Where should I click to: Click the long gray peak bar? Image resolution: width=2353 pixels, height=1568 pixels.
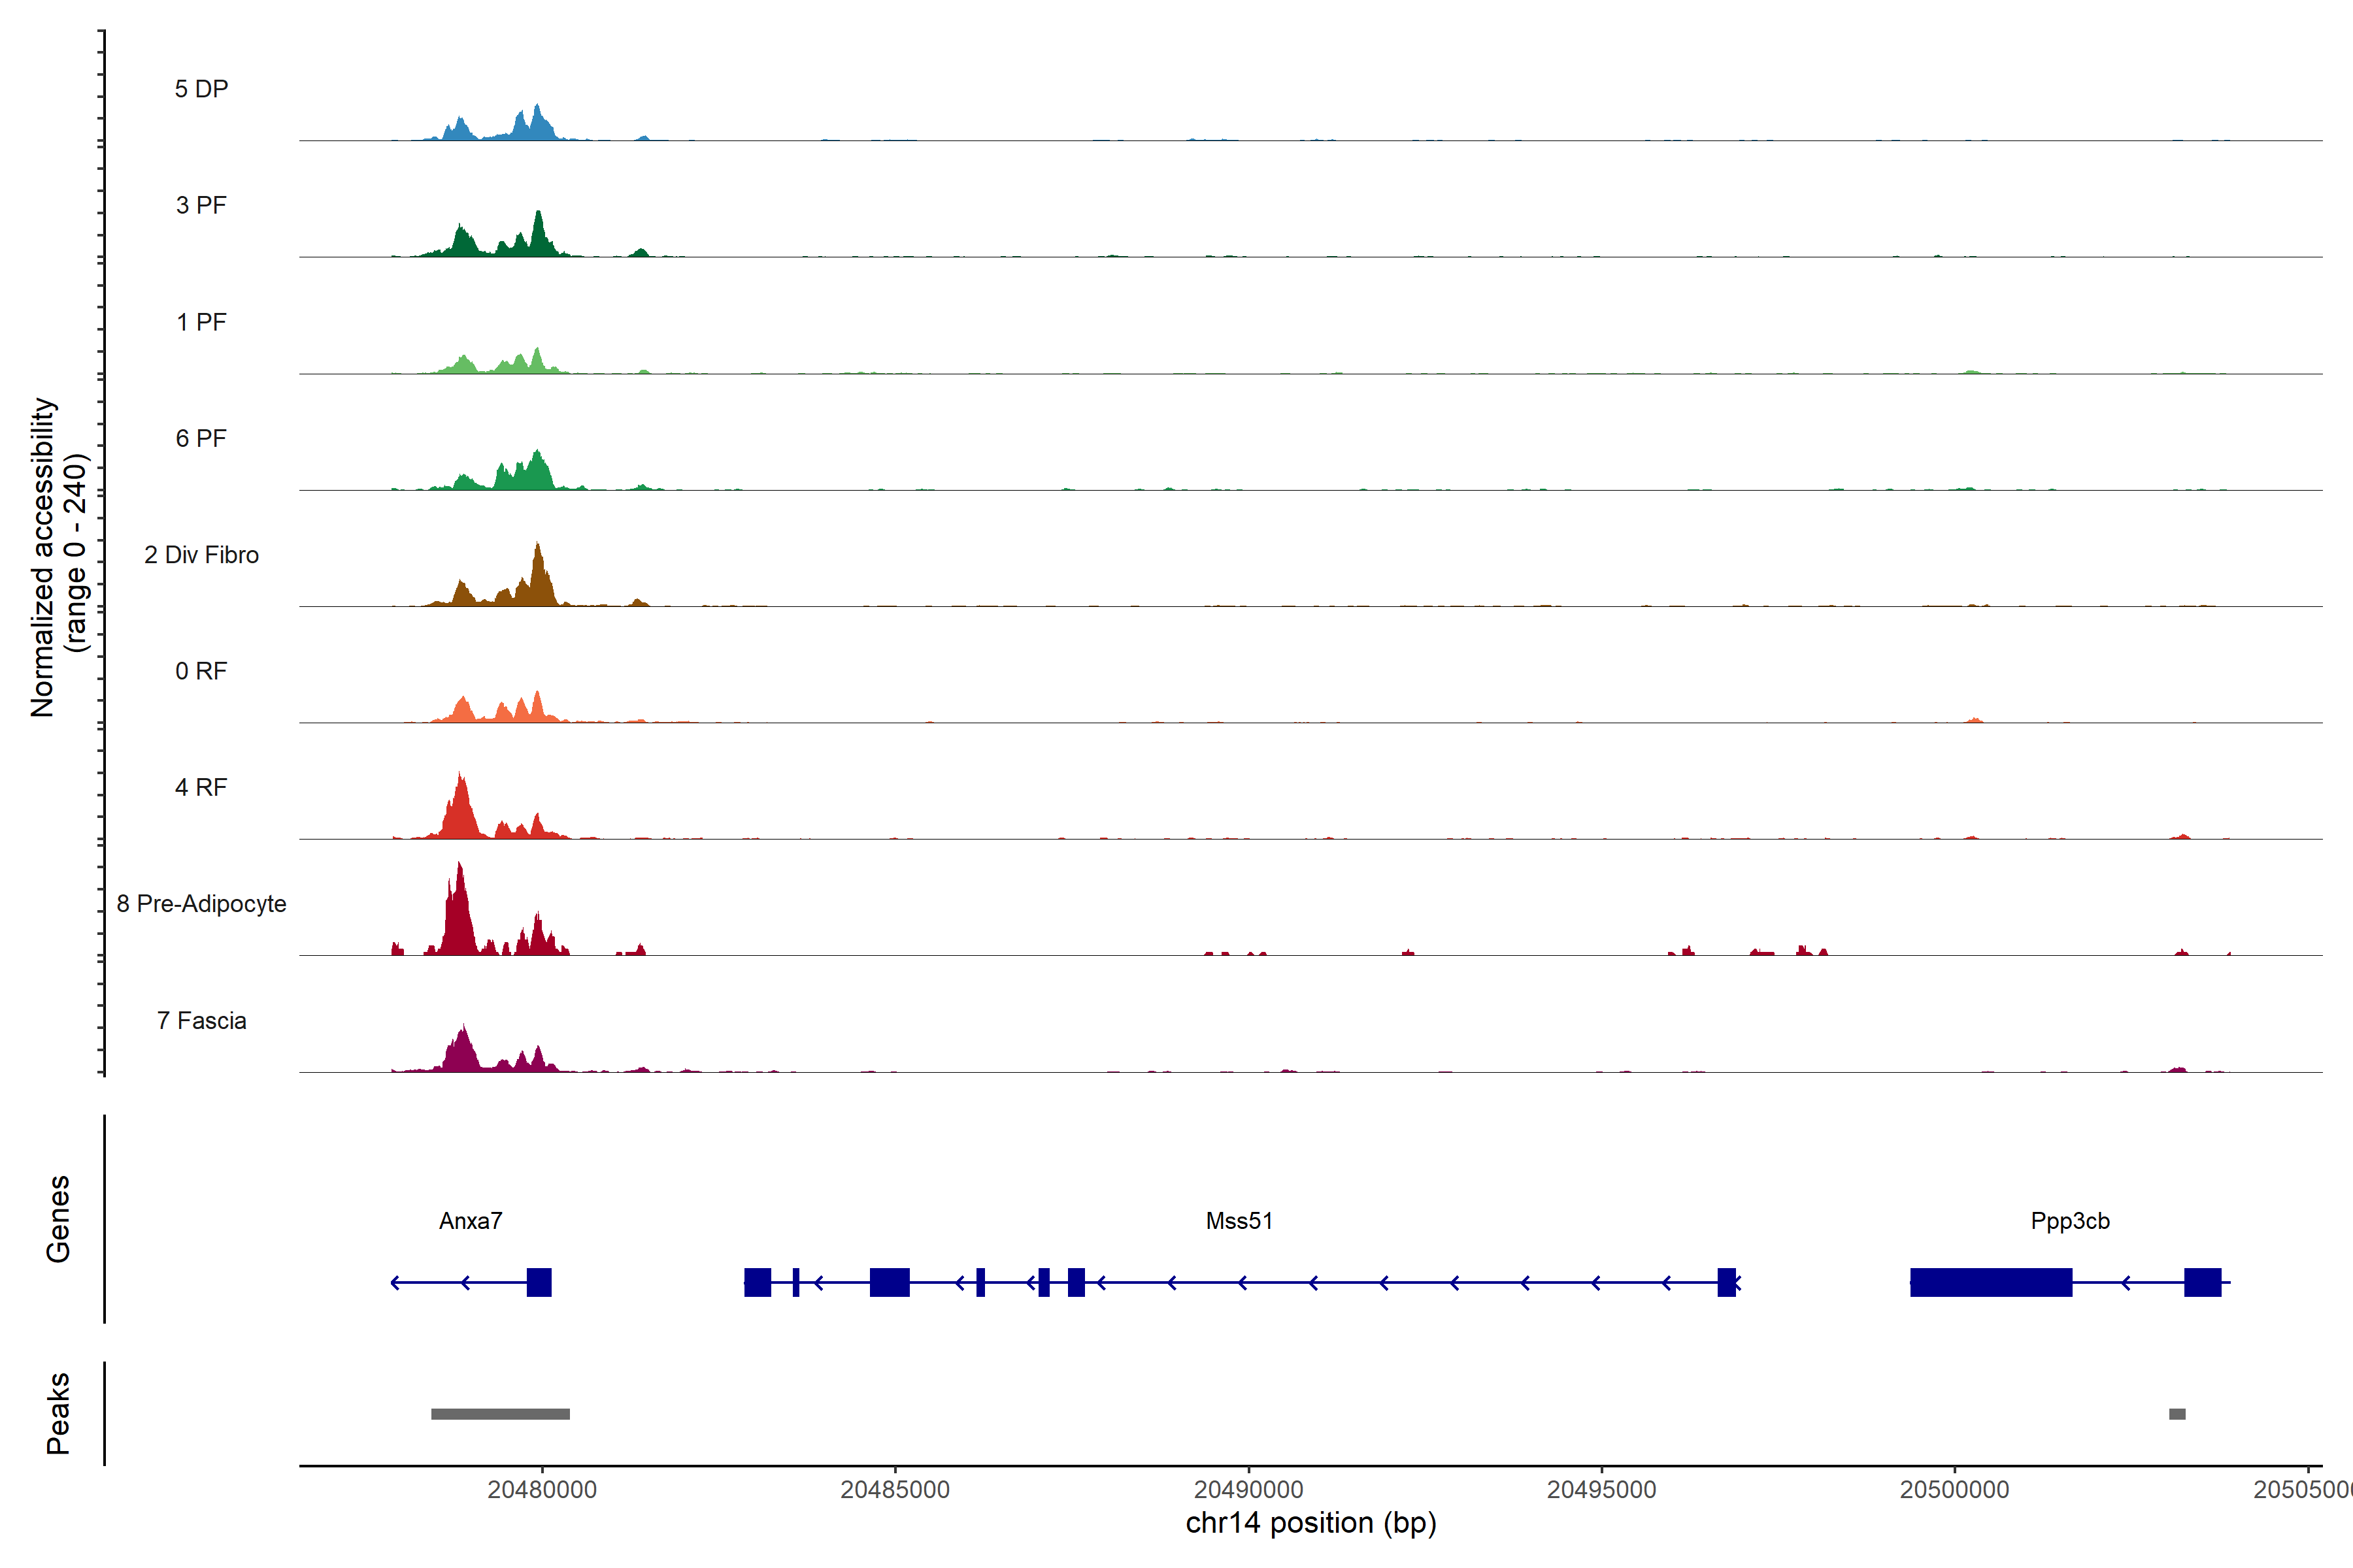500,1413
